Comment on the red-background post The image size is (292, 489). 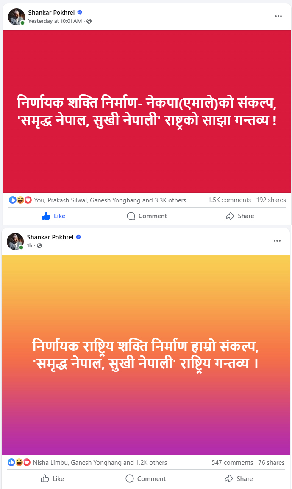[147, 216]
